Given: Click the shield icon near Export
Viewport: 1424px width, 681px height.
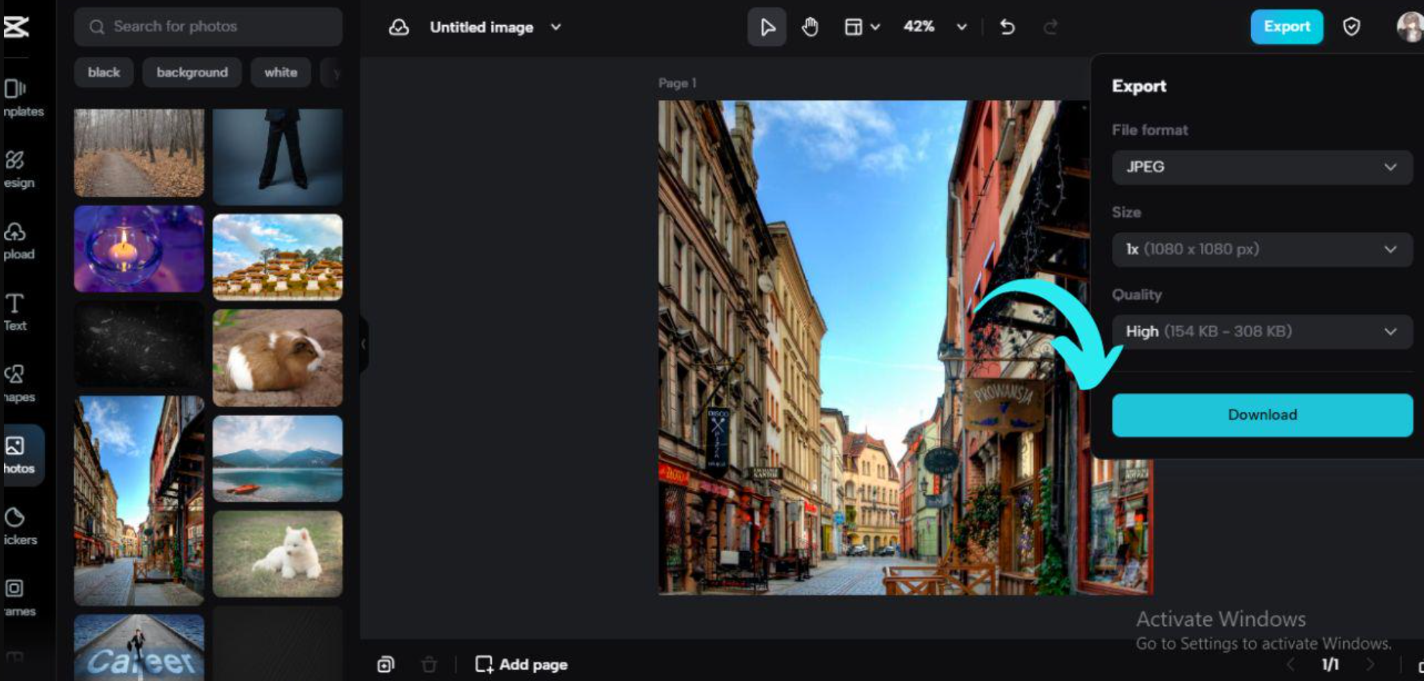Looking at the screenshot, I should click(1351, 27).
